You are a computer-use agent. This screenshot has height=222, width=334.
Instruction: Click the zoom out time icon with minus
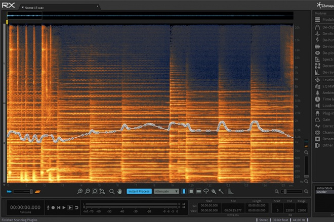click(87, 191)
